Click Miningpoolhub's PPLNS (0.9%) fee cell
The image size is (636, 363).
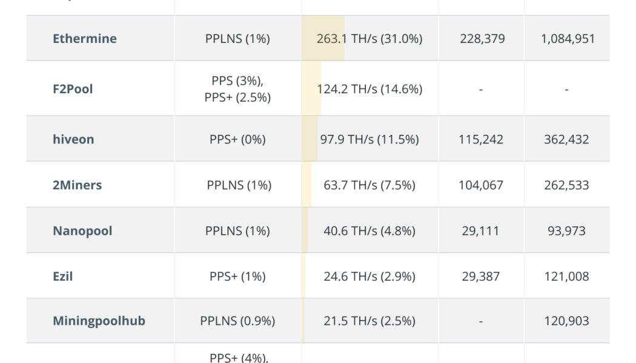point(237,321)
